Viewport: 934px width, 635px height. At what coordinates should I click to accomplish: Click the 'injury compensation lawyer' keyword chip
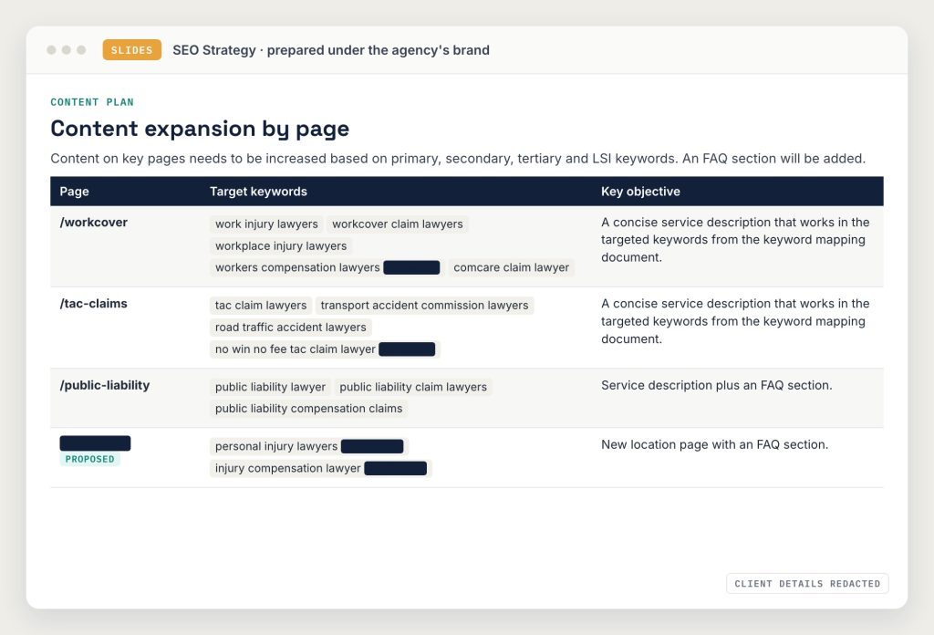[320, 468]
